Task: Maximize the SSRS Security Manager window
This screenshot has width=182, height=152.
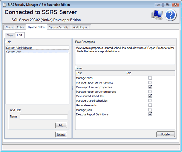Action: (x=167, y=5)
